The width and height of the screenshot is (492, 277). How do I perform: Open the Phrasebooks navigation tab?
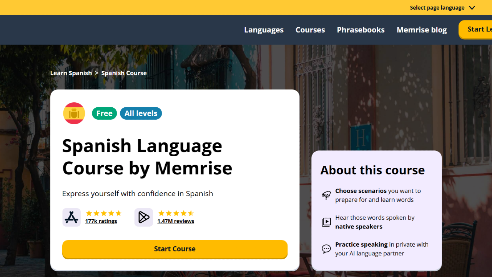pyautogui.click(x=360, y=30)
